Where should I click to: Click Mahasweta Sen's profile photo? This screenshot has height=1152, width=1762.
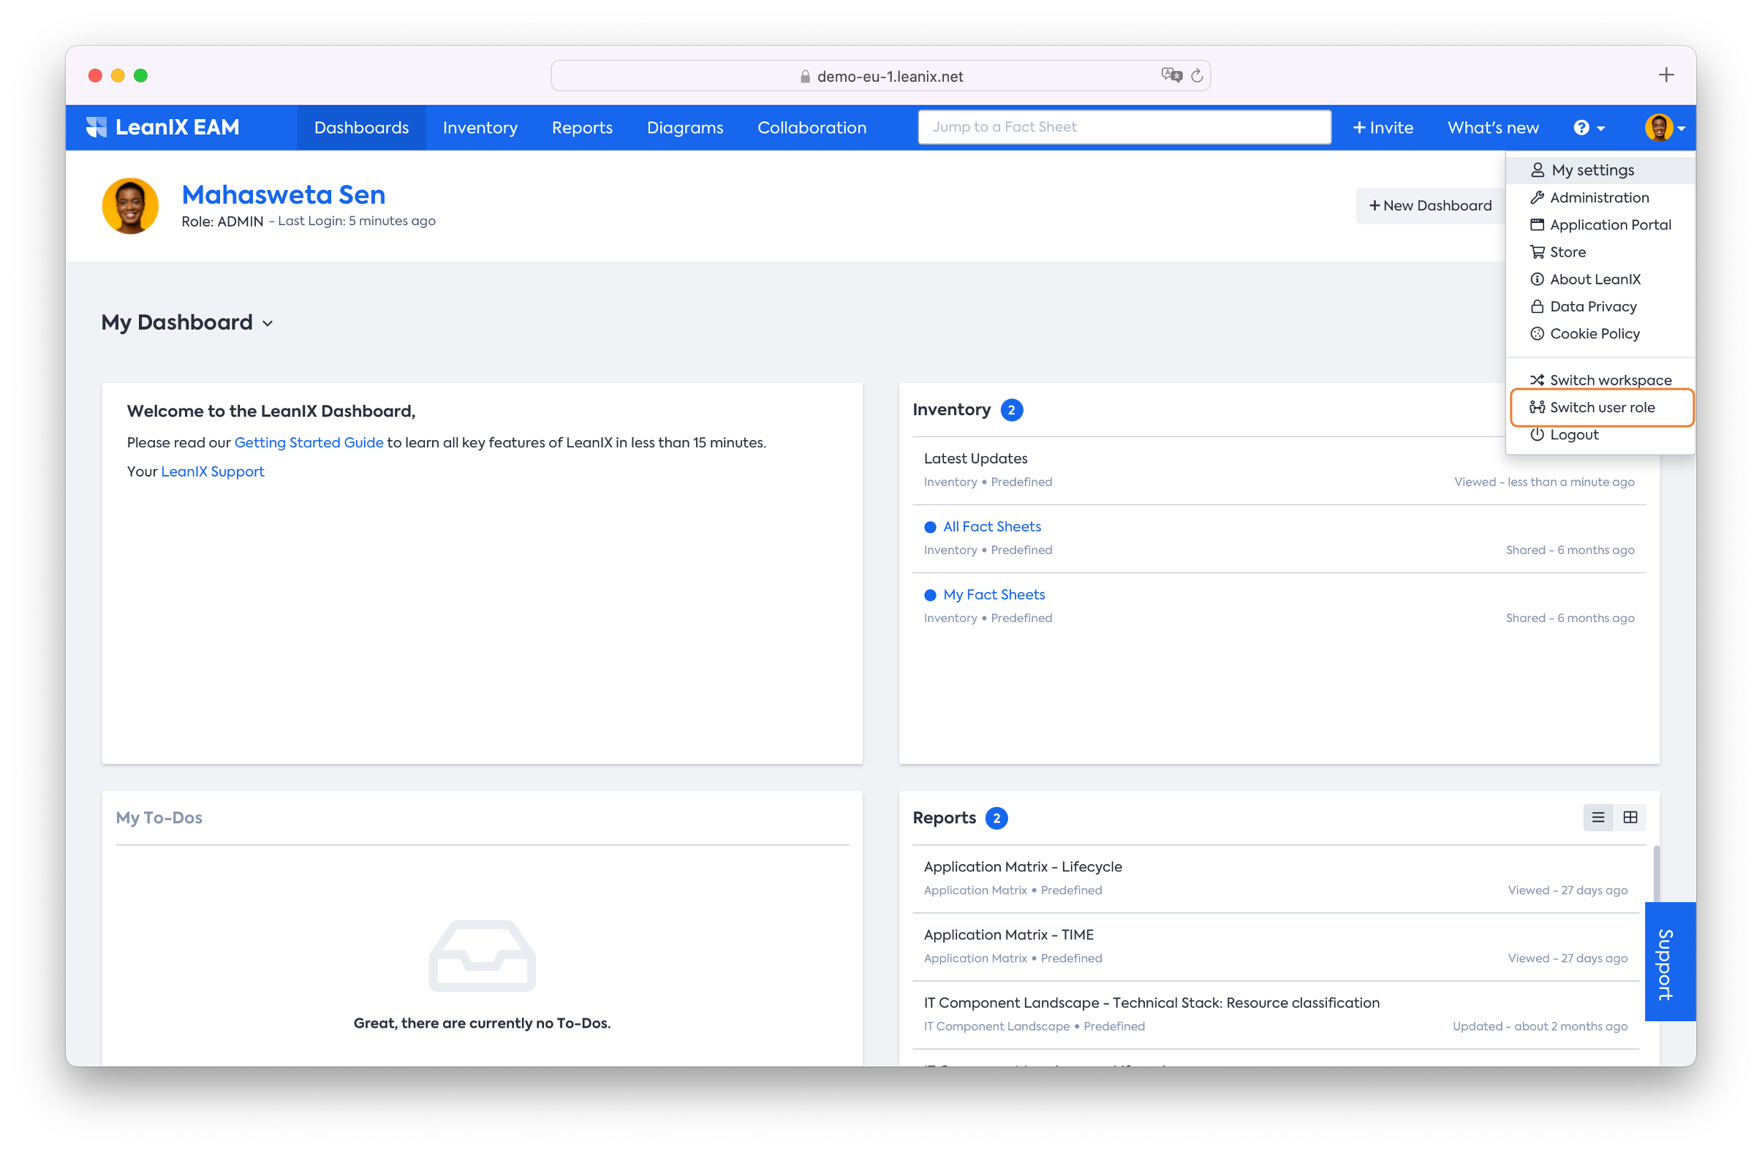tap(130, 206)
